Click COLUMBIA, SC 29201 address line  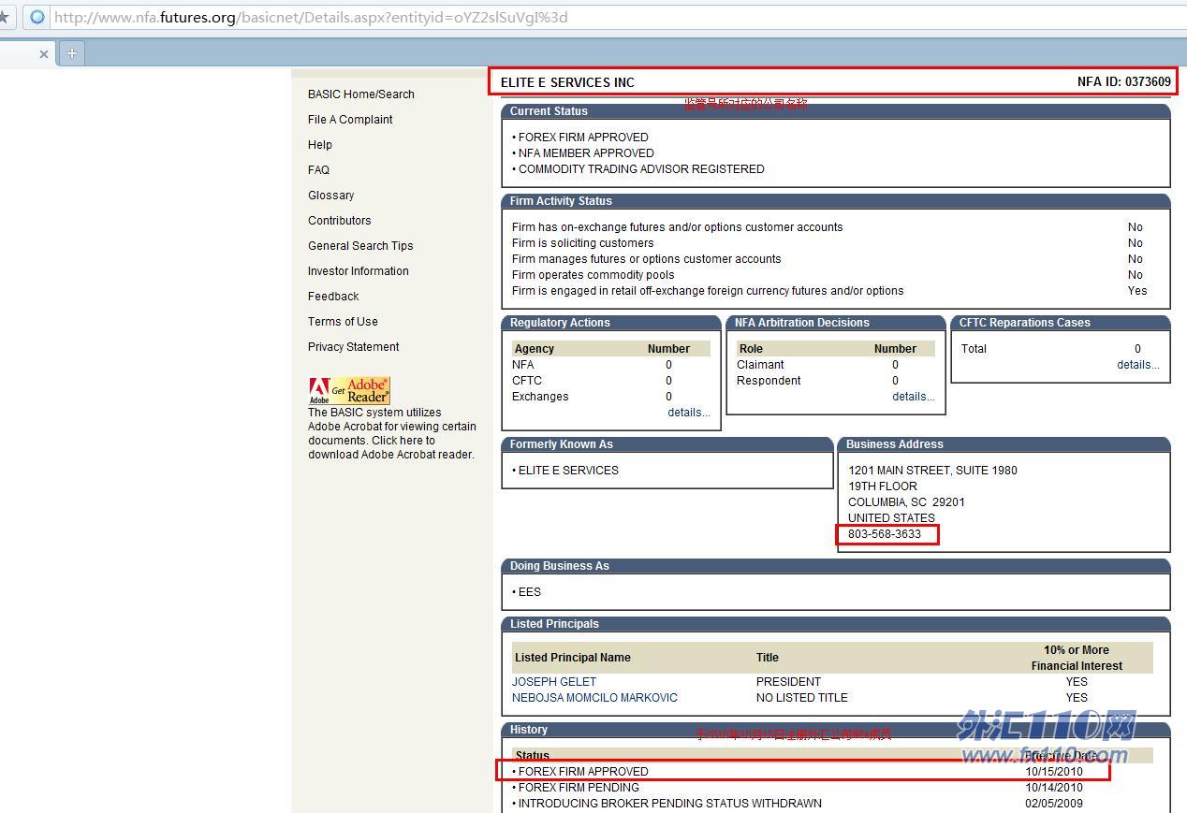pyautogui.click(x=906, y=502)
